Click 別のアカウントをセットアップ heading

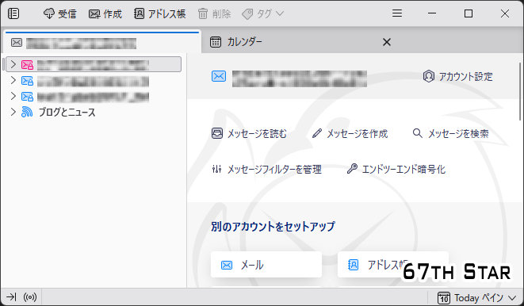coord(273,227)
